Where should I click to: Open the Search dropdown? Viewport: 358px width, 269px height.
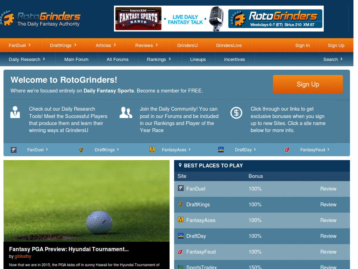[333, 59]
